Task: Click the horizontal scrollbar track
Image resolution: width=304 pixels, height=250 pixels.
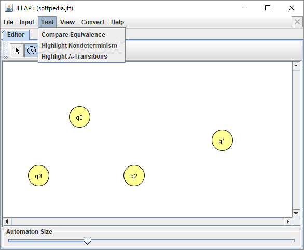Action: pyautogui.click(x=147, y=221)
